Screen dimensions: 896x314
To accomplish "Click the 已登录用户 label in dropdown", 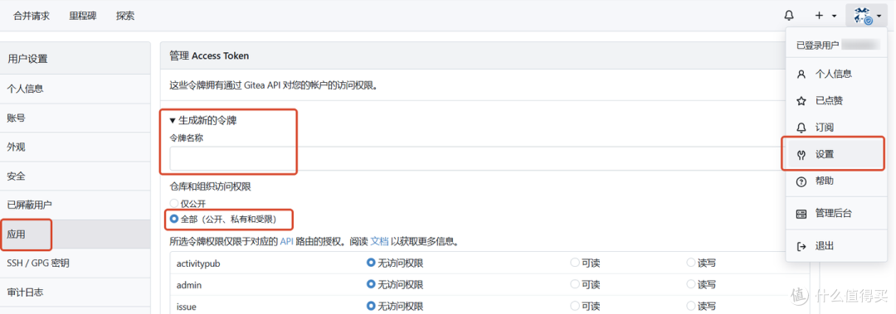I will (817, 45).
